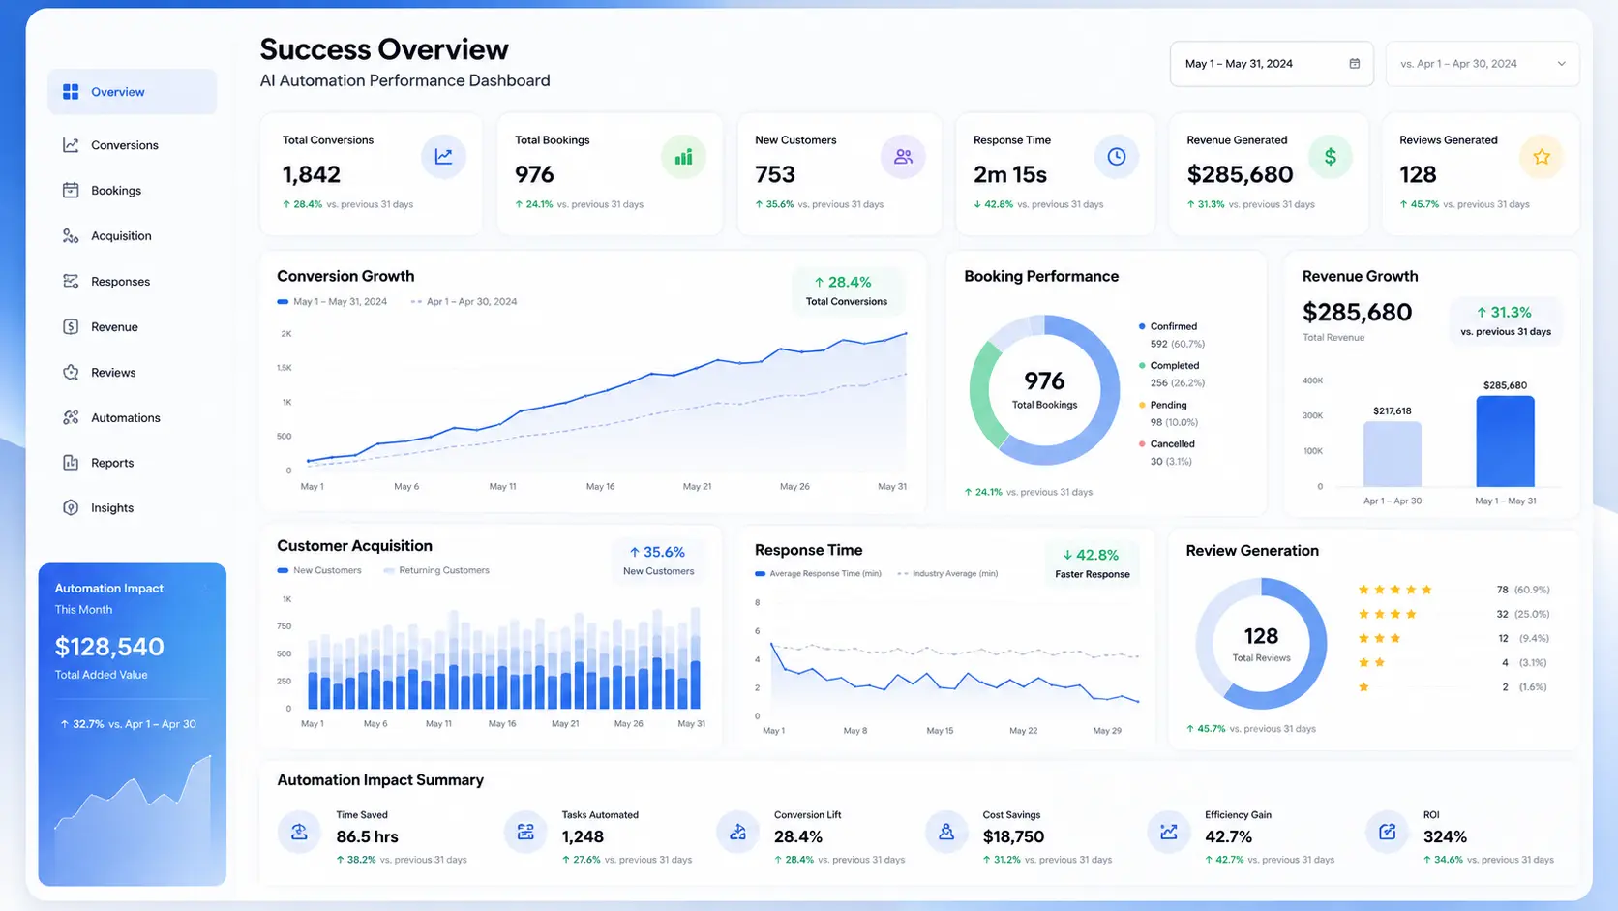This screenshot has width=1618, height=911.
Task: Click the Apr 1 – Apr 30 revenue bar
Action: 1392,454
